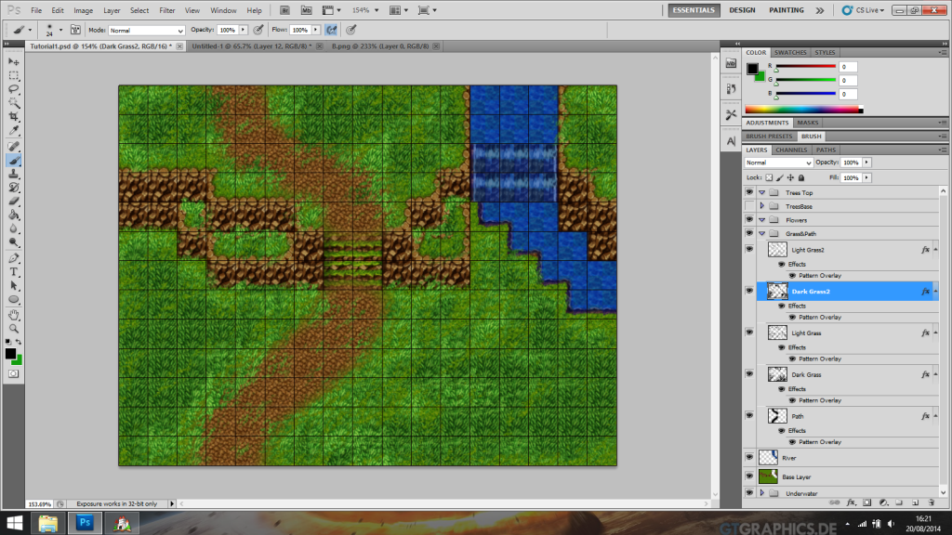
Task: Switch to the Untitled-1 document tab
Action: tap(251, 46)
